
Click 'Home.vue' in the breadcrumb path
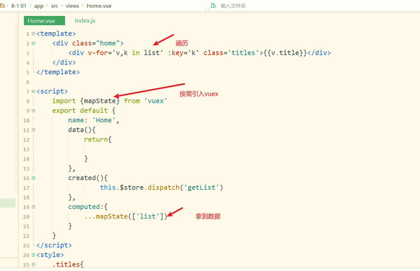point(99,6)
